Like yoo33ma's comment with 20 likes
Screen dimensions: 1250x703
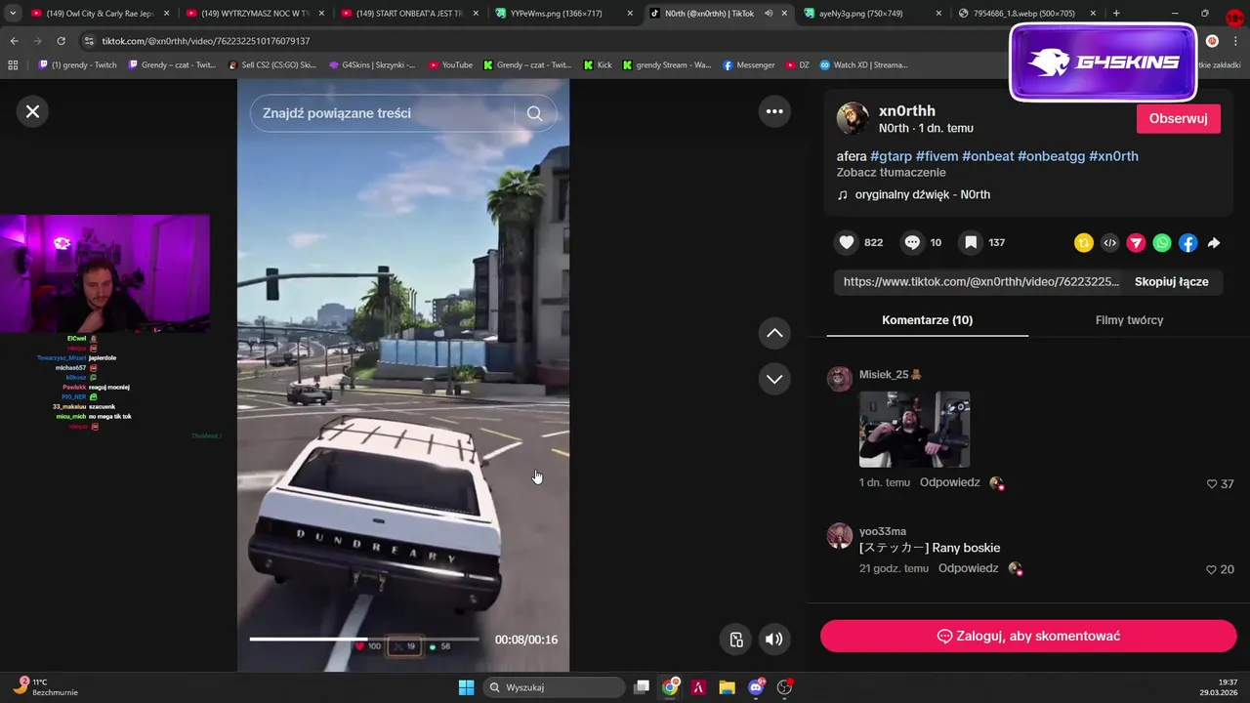(x=1212, y=569)
